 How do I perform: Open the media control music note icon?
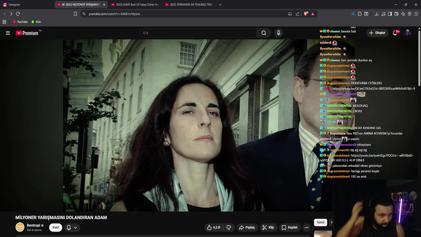pyautogui.click(x=383, y=14)
